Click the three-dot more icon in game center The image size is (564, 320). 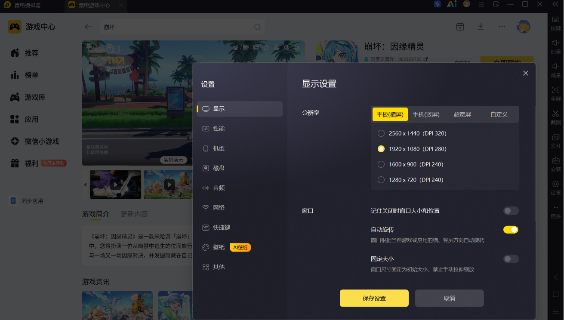[x=502, y=27]
